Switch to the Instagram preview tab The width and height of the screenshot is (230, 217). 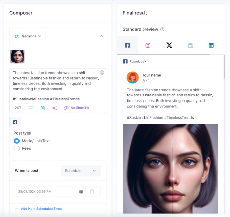[x=148, y=45]
